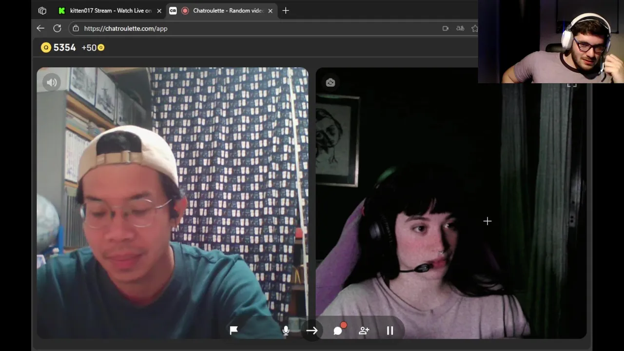This screenshot has width=624, height=351.
Task: Click camera permission icon in address bar
Action: [445, 28]
